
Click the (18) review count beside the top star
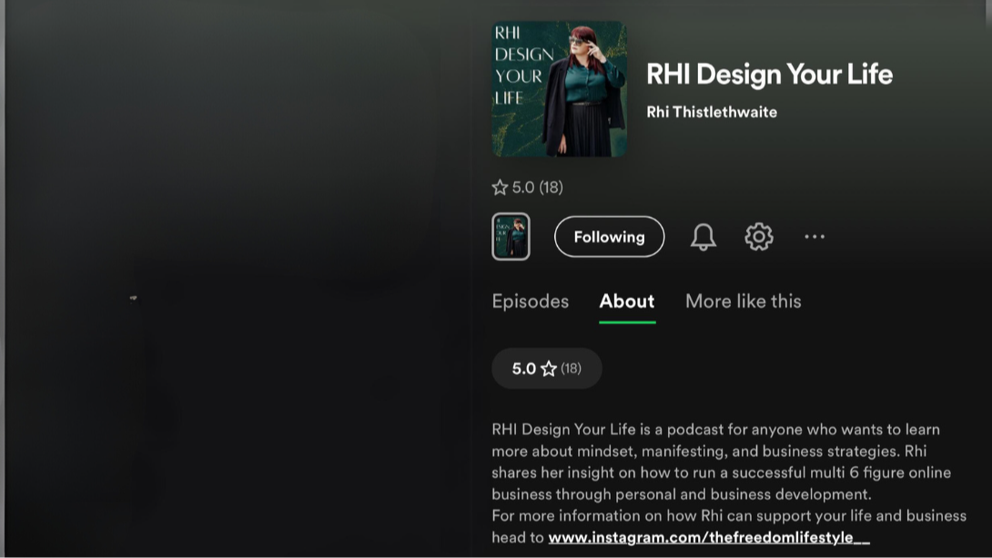point(551,188)
